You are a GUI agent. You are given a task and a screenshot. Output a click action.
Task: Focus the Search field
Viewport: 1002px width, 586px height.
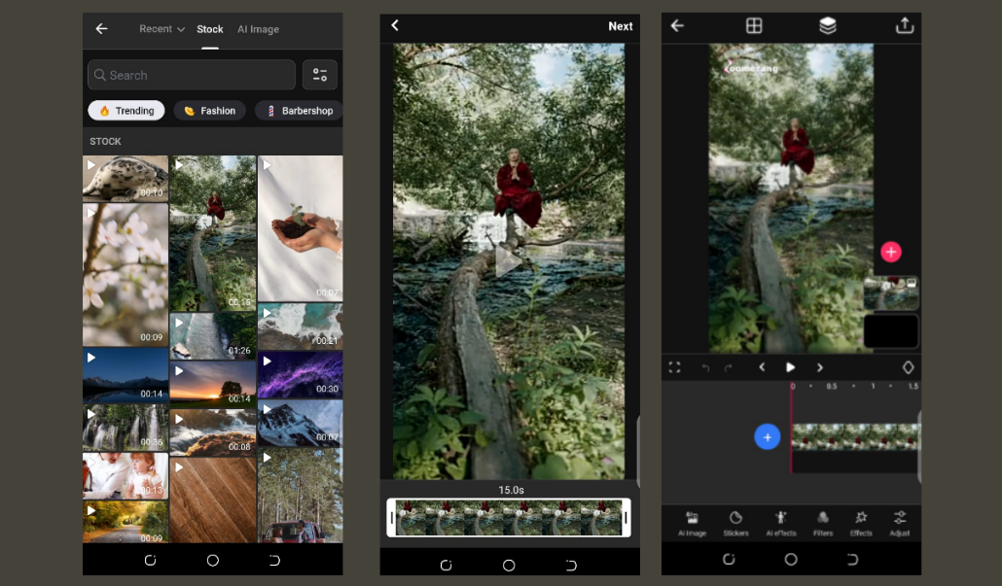coord(191,75)
